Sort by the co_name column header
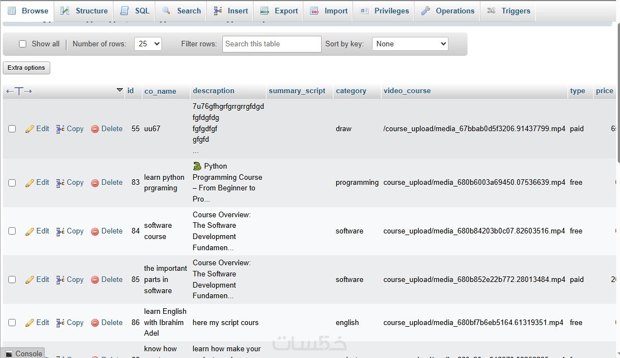Screen dimensions: 620x358 coord(160,92)
